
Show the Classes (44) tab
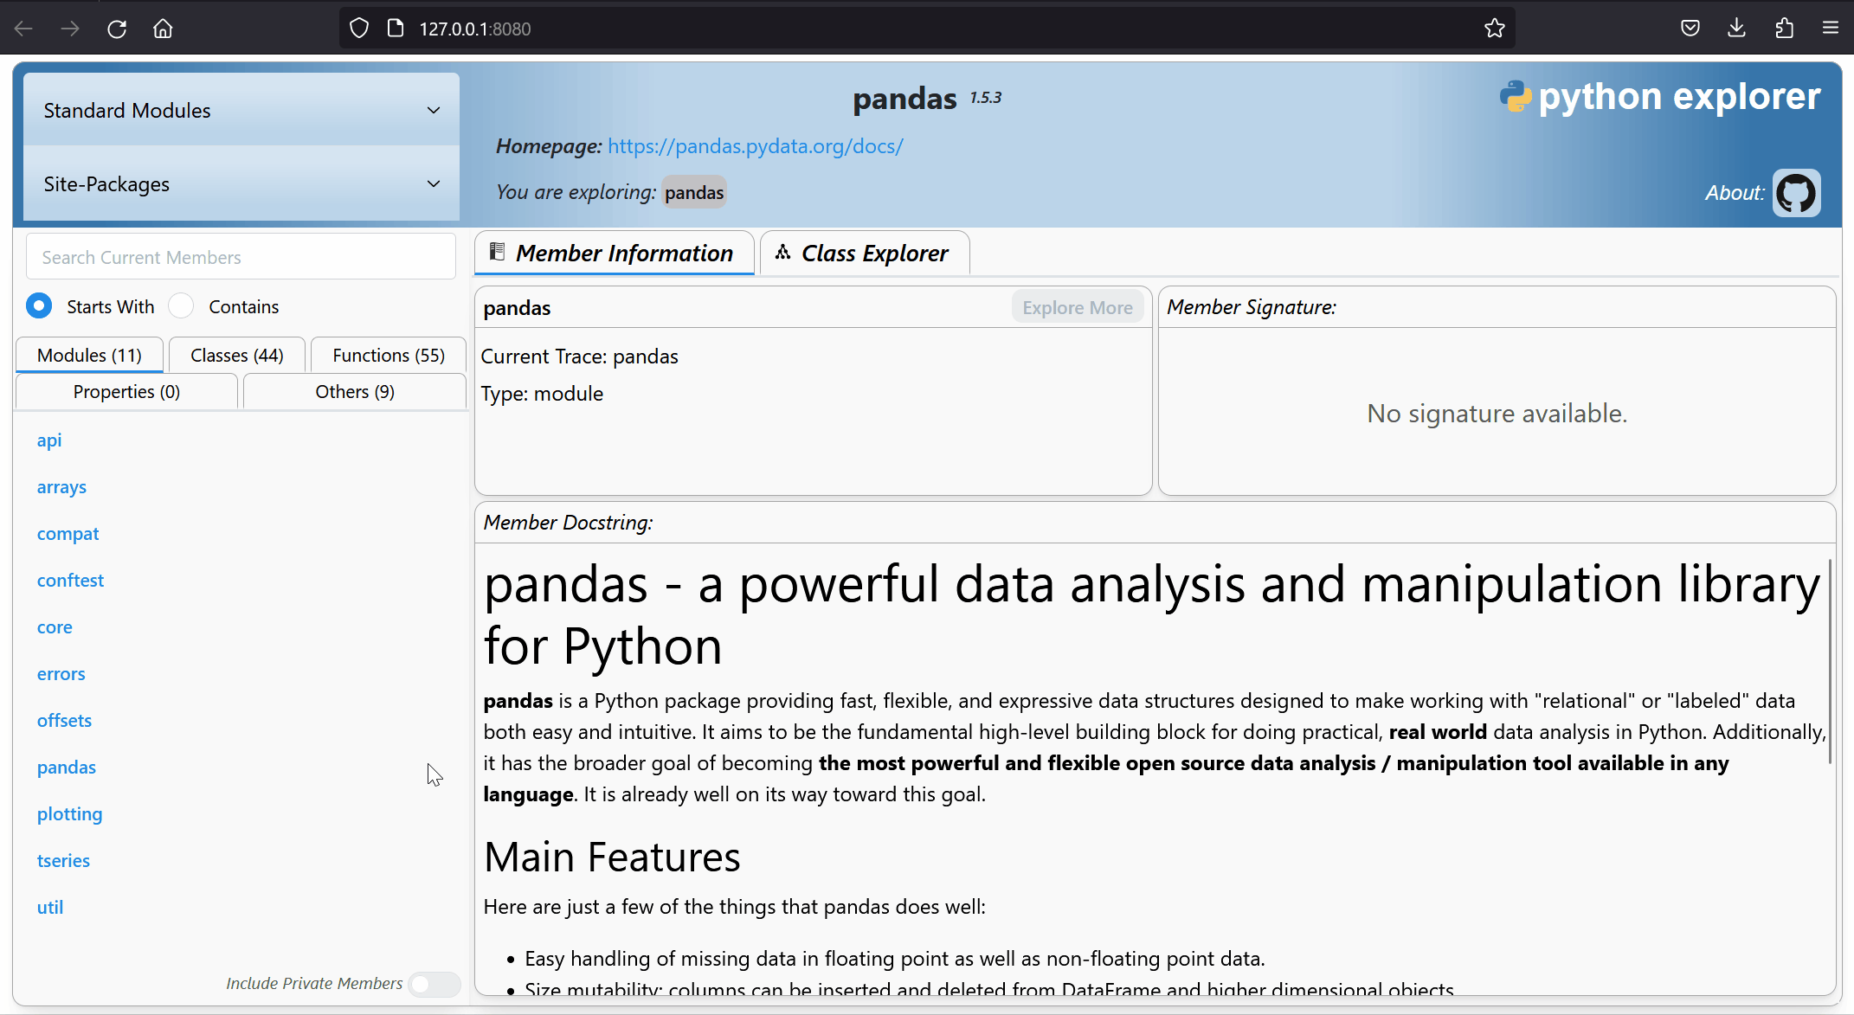[236, 356]
